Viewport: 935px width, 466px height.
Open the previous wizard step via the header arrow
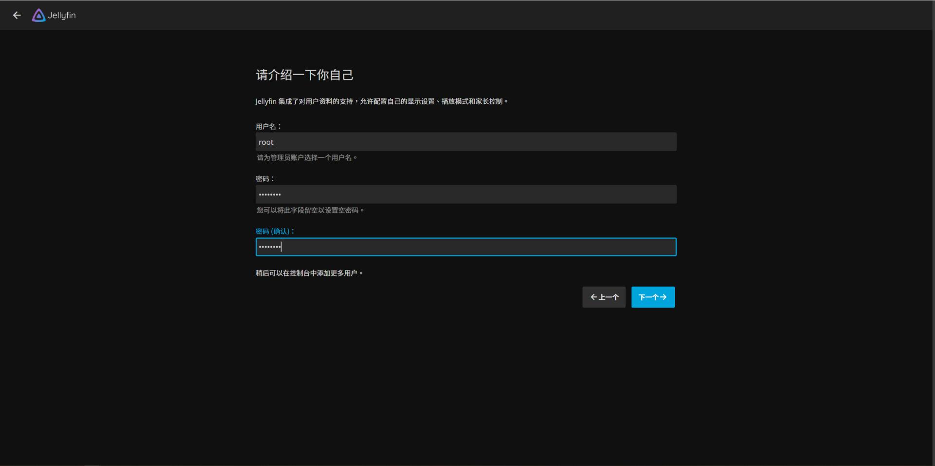coord(17,15)
